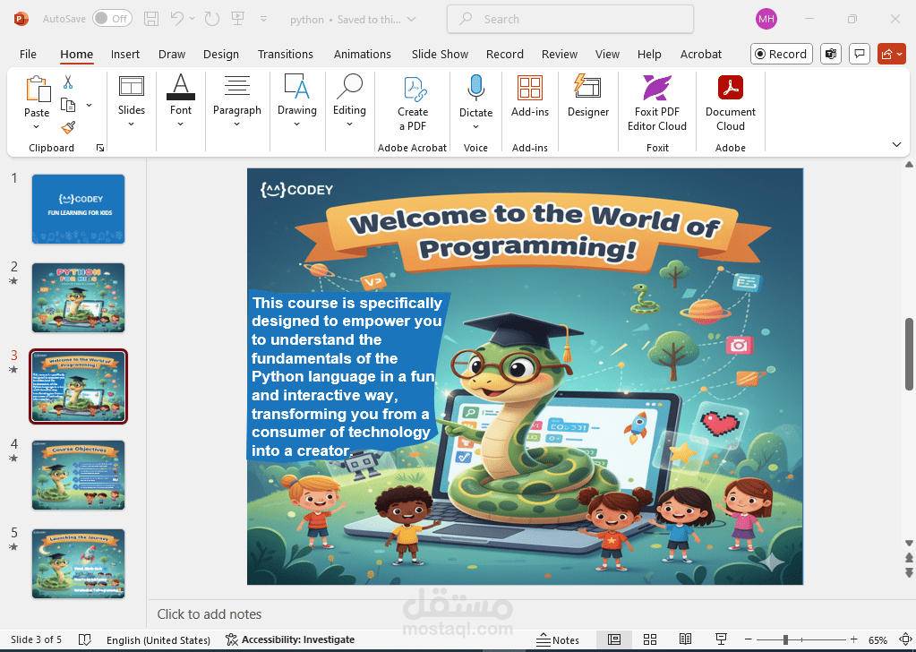Open Adobe Document Cloud
Image resolution: width=916 pixels, height=652 pixels.
[x=731, y=103]
